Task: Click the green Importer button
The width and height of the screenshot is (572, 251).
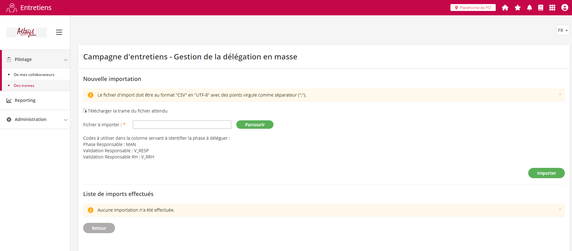Action: click(546, 173)
